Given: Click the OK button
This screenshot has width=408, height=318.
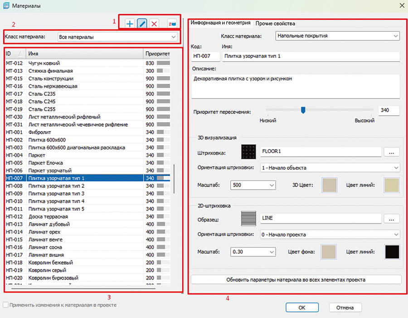Looking at the screenshot, I should pos(302,308).
